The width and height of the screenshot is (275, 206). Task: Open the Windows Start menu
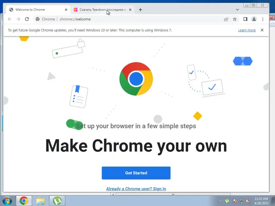point(7,201)
